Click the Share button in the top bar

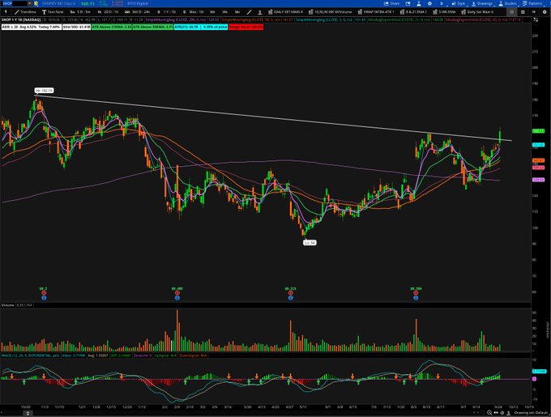391,3
